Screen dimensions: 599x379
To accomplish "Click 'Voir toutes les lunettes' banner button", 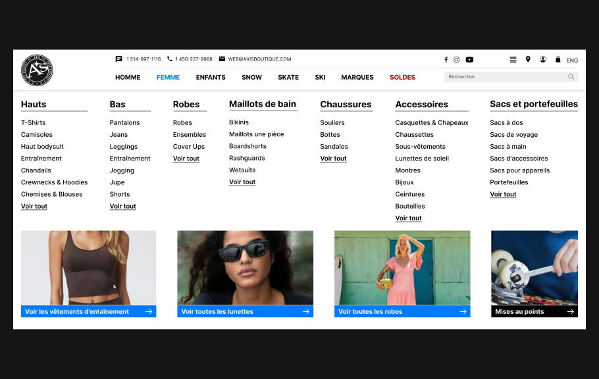I will click(245, 311).
